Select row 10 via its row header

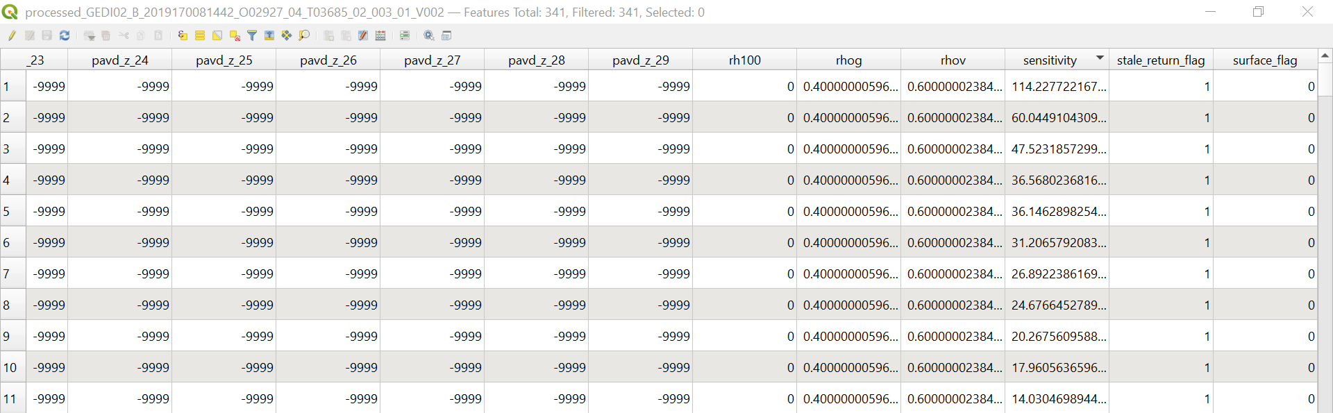(x=13, y=367)
